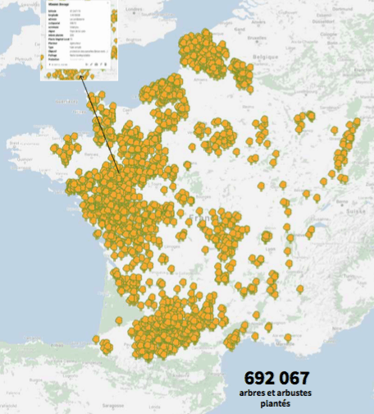Click the Suisse country label
This screenshot has width=374, height=414.
pos(356,211)
